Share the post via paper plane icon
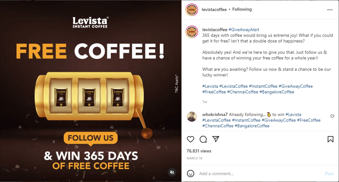The height and width of the screenshot is (182, 339). point(216,139)
